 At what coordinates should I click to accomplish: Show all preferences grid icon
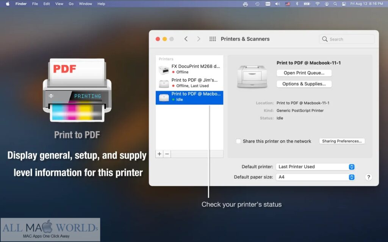click(213, 39)
